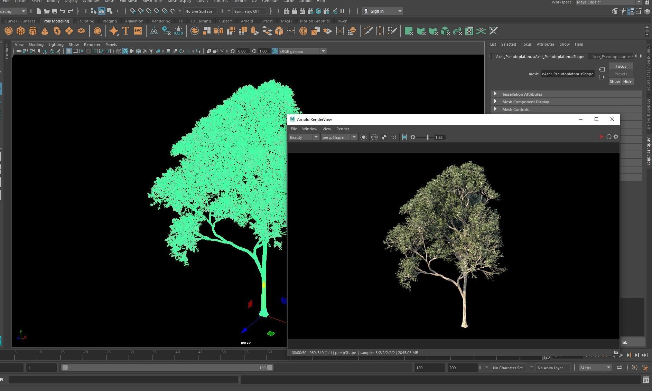Click the 1:1 zoom button in RenderView
Image resolution: width=652 pixels, height=391 pixels.
[x=394, y=137]
